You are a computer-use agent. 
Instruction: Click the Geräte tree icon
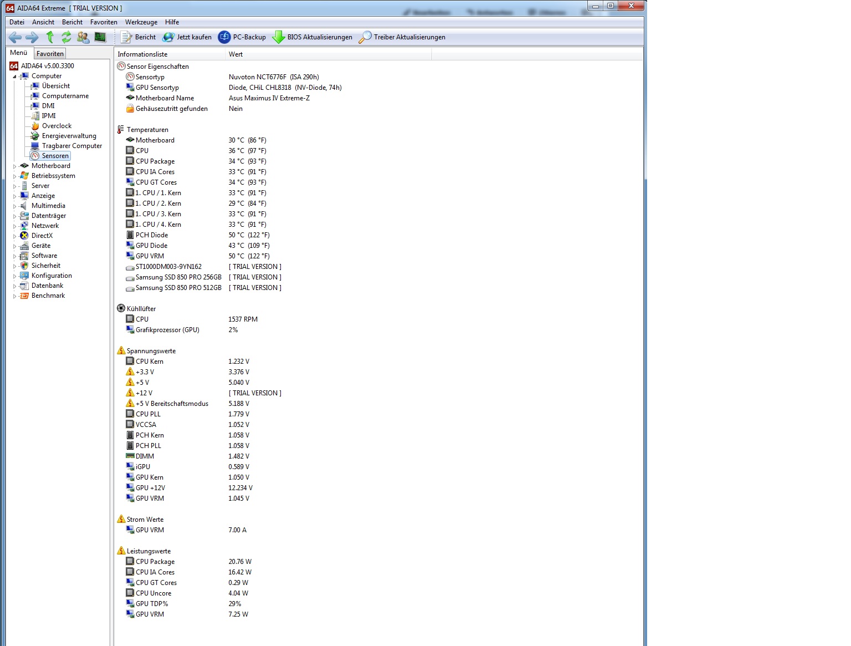tap(24, 246)
